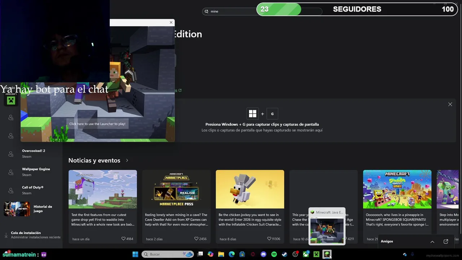Click 'Click here to use the Launcher to play!'
462x260 pixels.
pyautogui.click(x=97, y=124)
